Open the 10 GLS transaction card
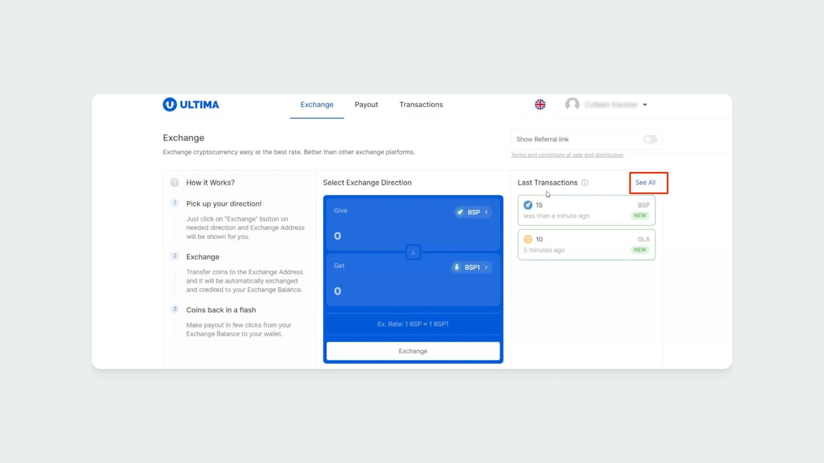This screenshot has height=463, width=824. tap(586, 245)
